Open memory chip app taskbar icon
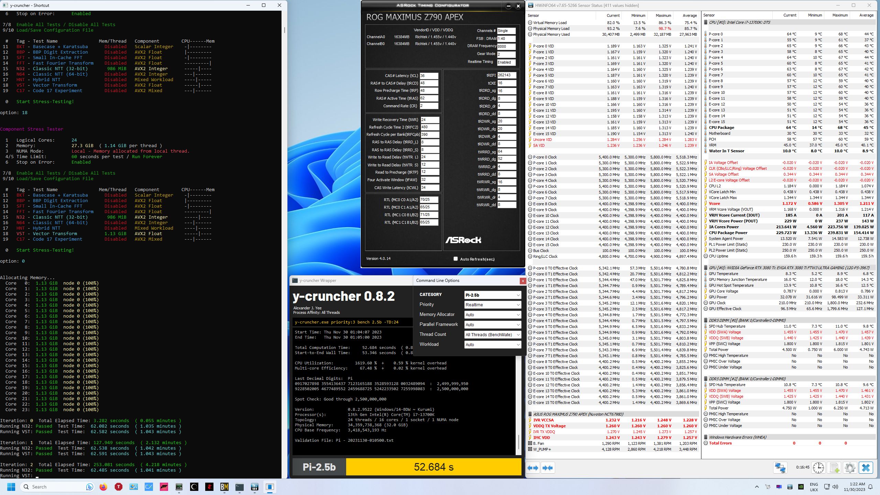 pos(179,487)
